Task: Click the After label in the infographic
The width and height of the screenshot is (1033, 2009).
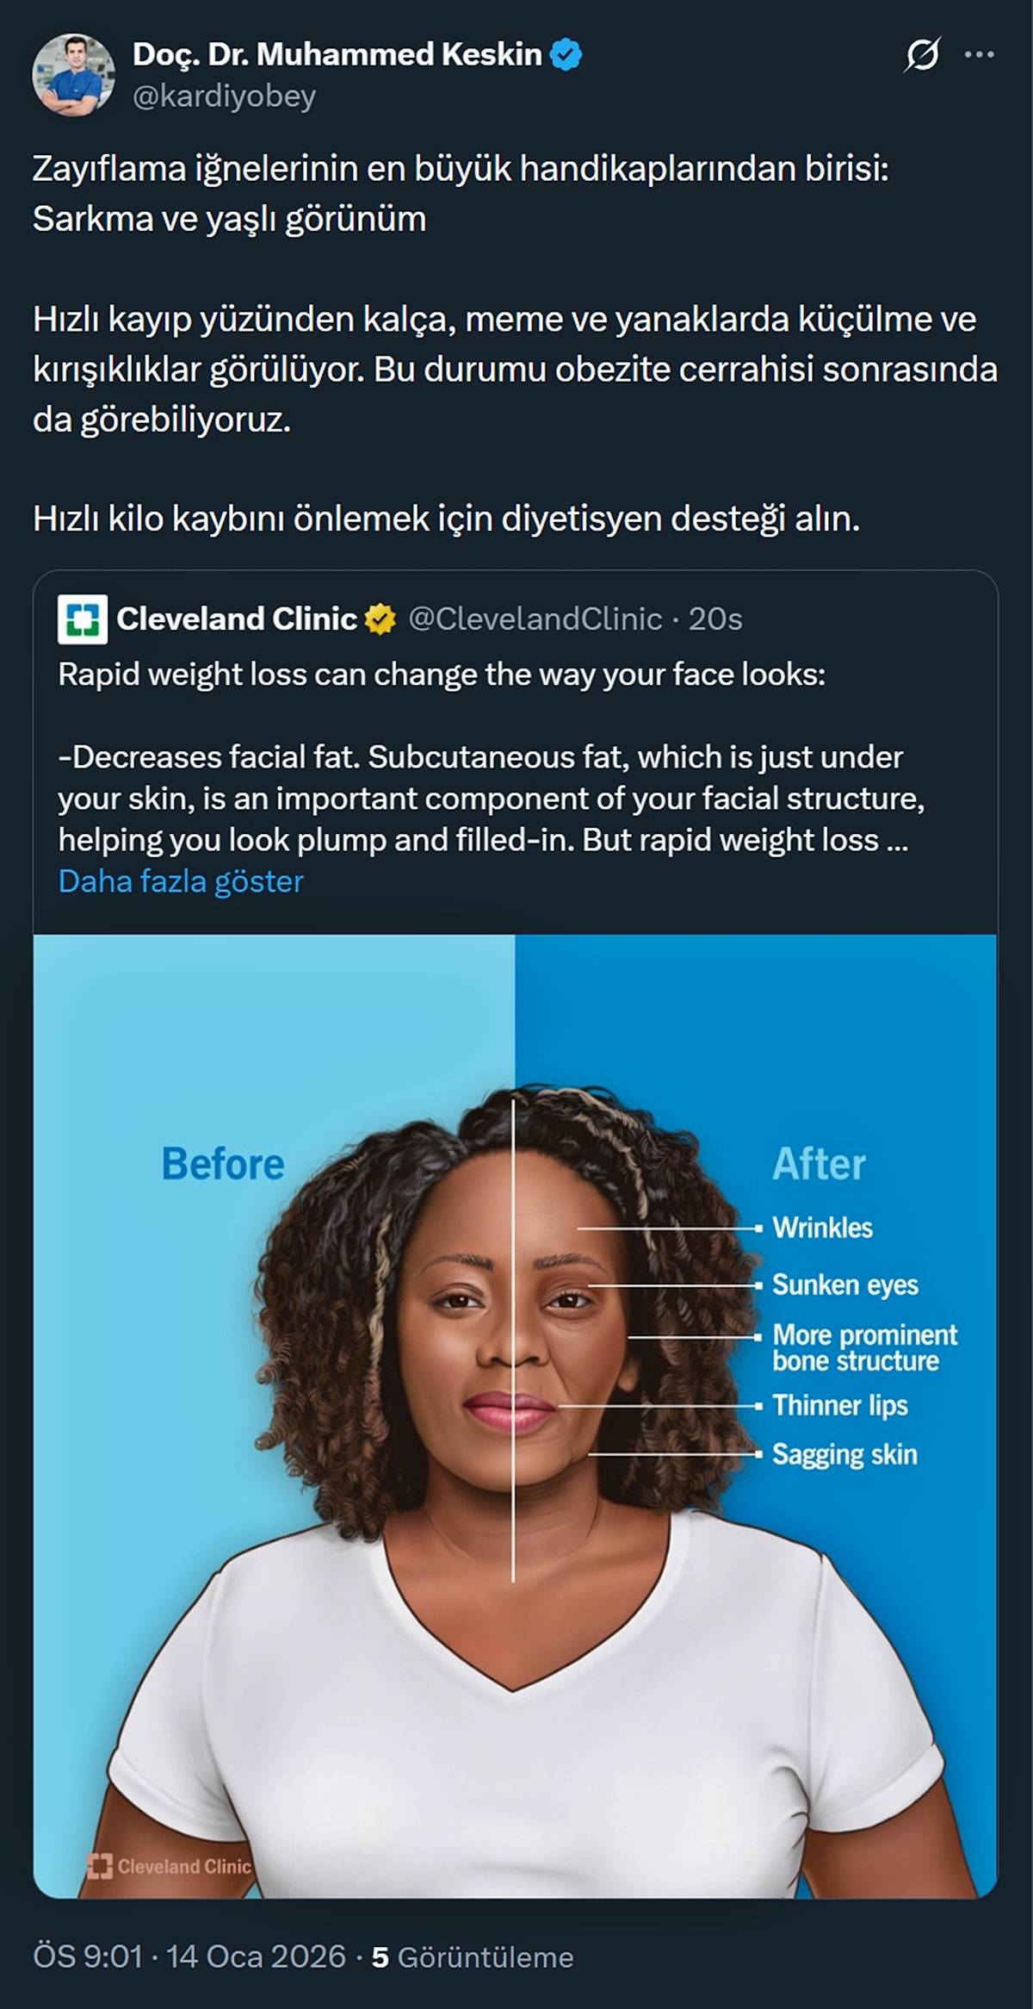Action: 819,1164
